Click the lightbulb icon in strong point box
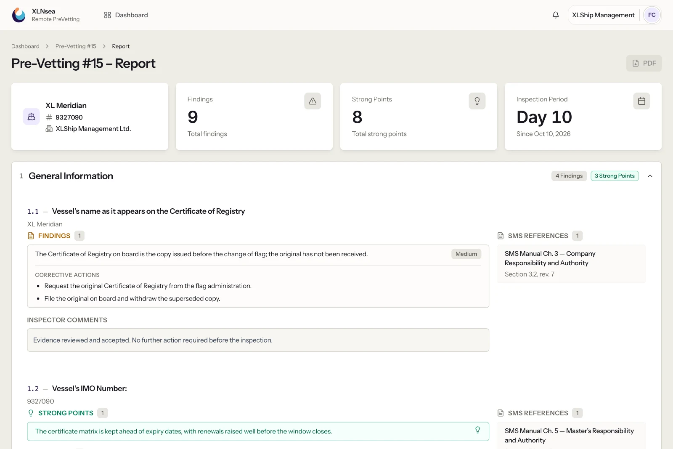673x449 pixels. 477,430
